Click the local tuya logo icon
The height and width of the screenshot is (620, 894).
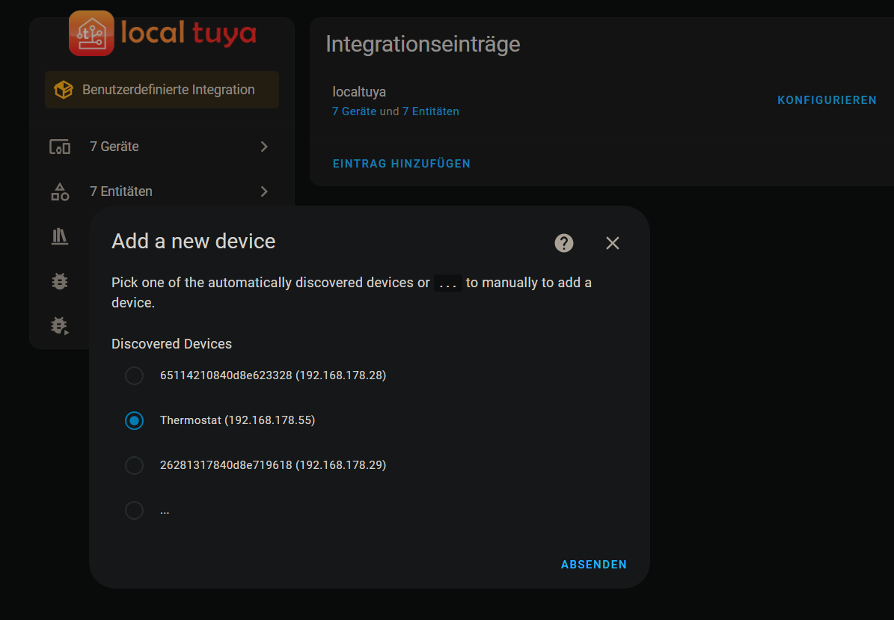pyautogui.click(x=92, y=33)
